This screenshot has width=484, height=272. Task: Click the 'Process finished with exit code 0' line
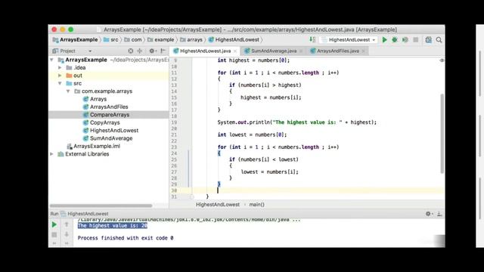[x=126, y=238]
